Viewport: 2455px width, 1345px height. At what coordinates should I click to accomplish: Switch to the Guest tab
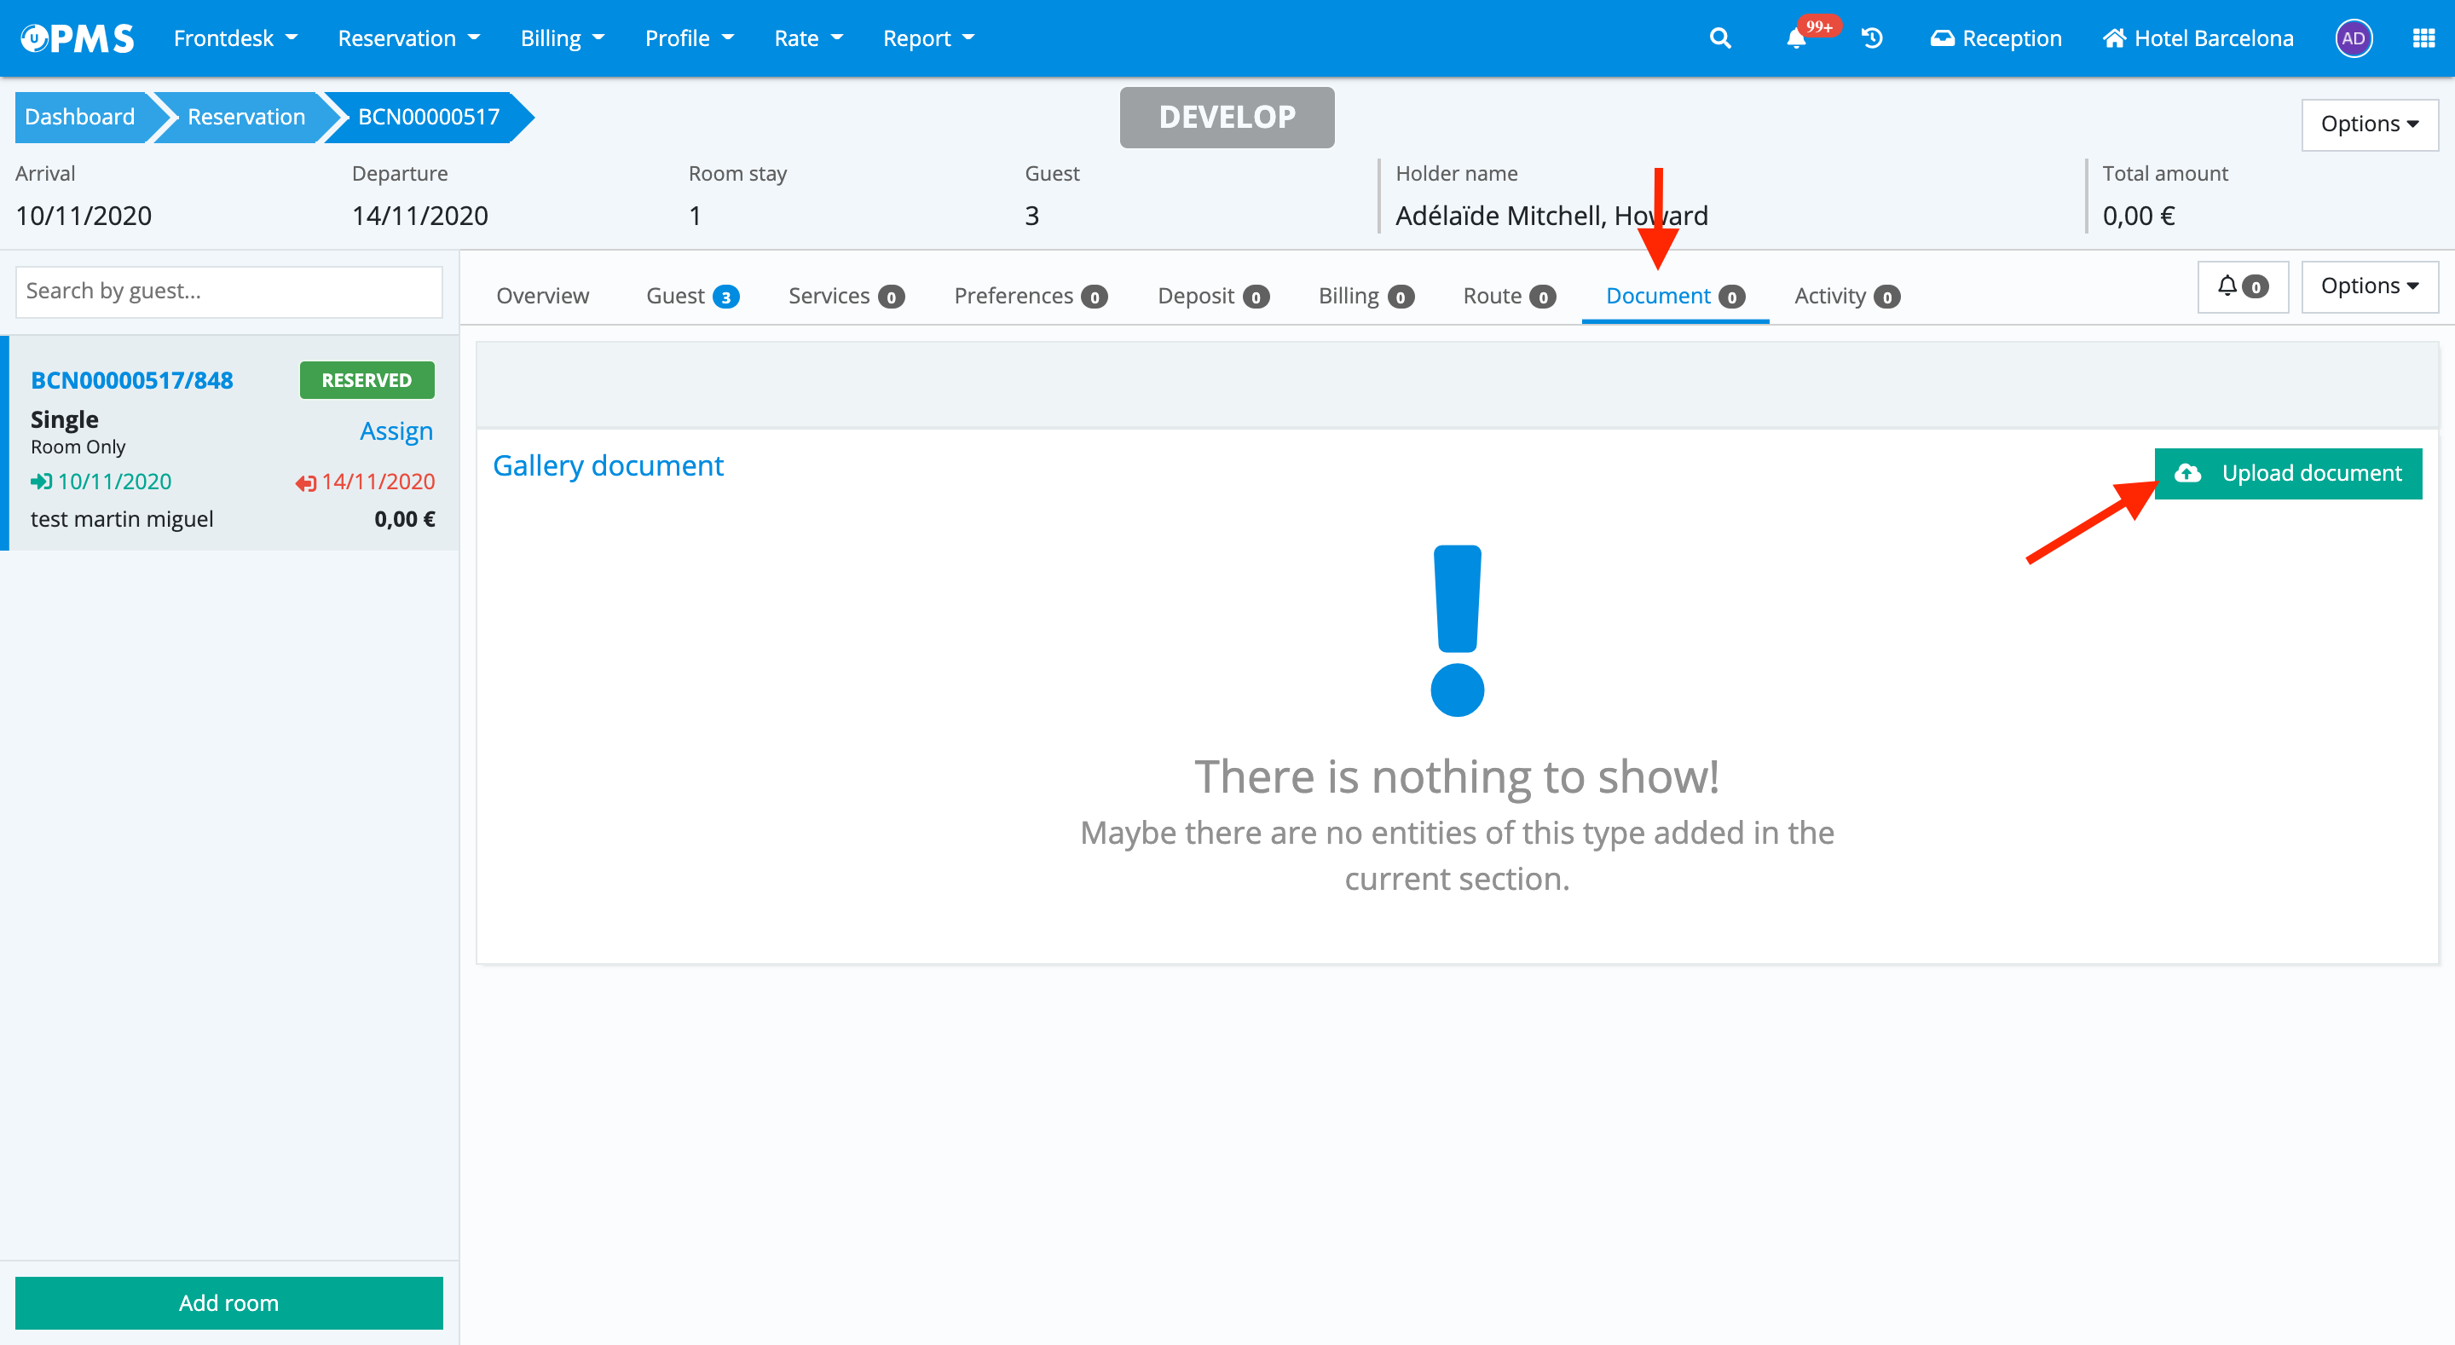(691, 296)
